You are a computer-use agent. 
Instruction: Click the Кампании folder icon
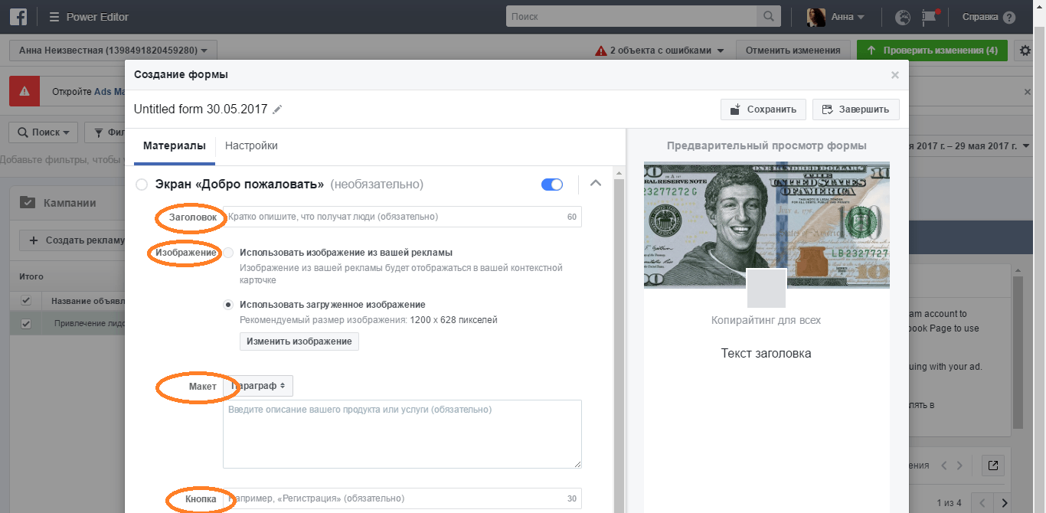tap(28, 203)
